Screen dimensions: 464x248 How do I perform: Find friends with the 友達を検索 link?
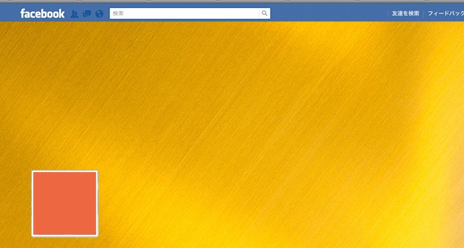[406, 13]
